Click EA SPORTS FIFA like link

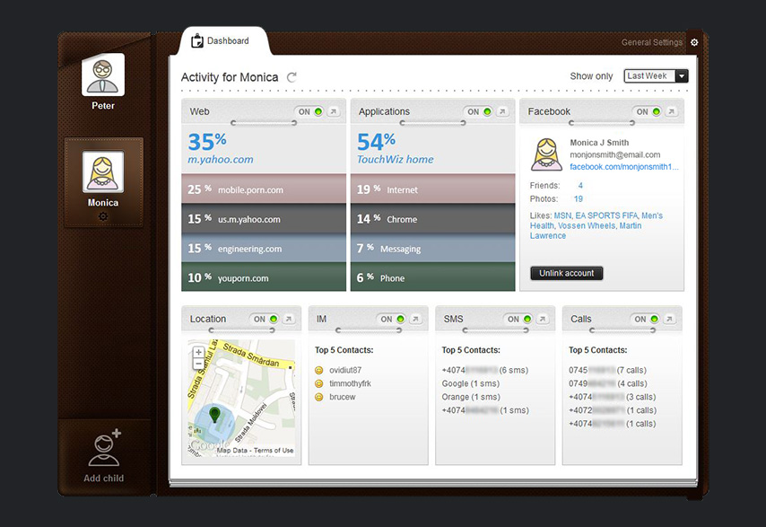click(606, 215)
